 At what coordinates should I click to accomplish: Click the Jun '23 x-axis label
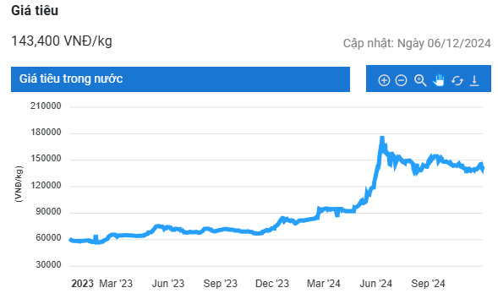(x=168, y=284)
